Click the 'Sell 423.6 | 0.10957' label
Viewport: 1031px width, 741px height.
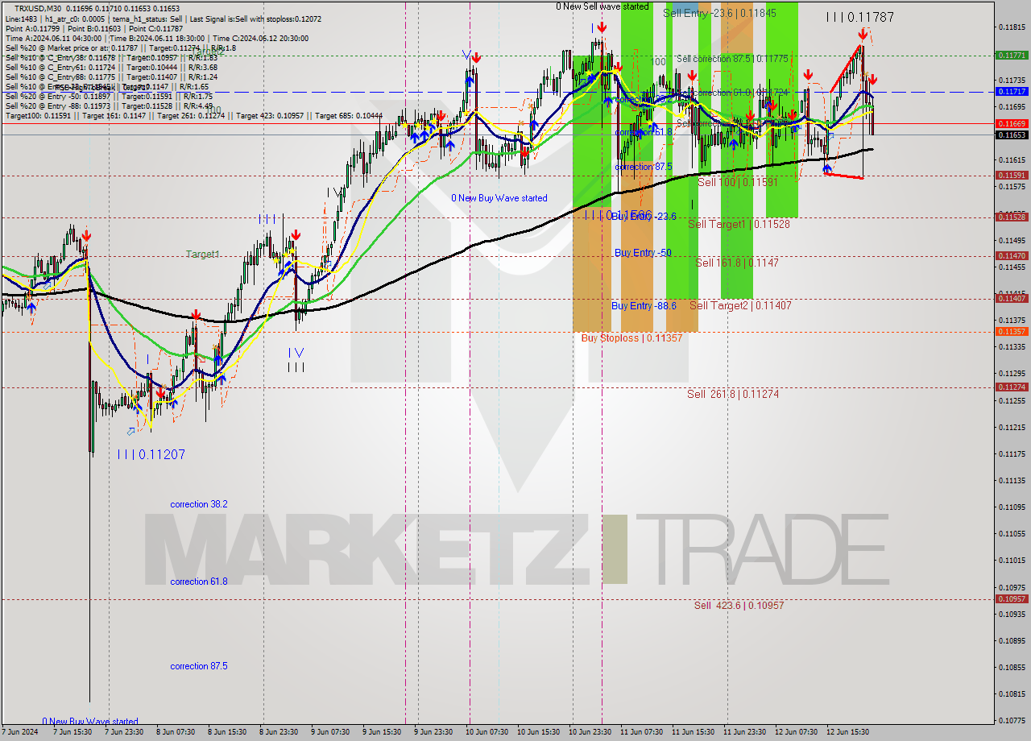point(739,606)
